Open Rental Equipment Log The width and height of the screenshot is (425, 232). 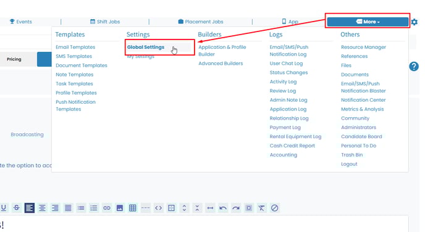tap(295, 137)
